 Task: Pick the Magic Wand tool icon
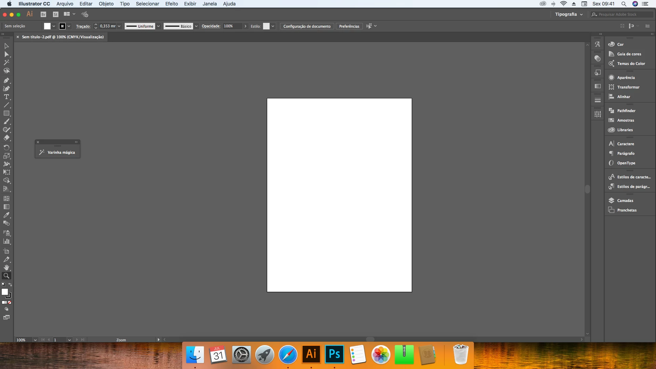click(6, 63)
